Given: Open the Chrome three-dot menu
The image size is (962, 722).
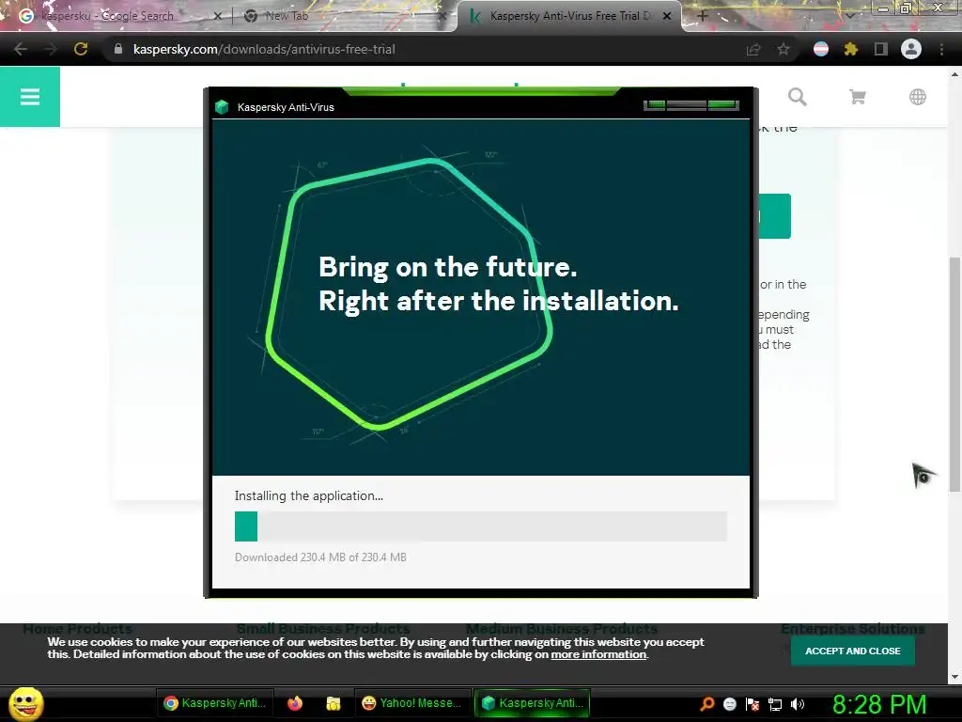Looking at the screenshot, I should [x=941, y=49].
